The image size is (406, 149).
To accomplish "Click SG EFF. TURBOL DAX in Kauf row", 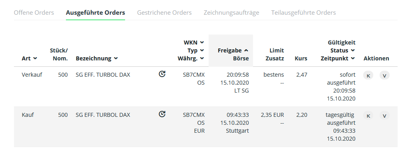I will 103,115.
